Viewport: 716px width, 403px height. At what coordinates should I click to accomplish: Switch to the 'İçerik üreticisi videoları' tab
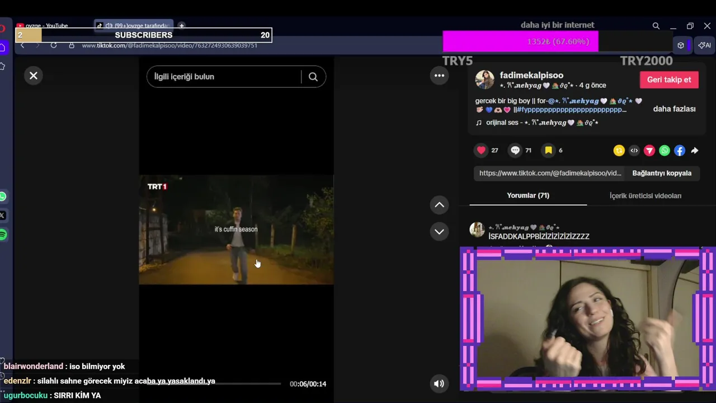[646, 195]
